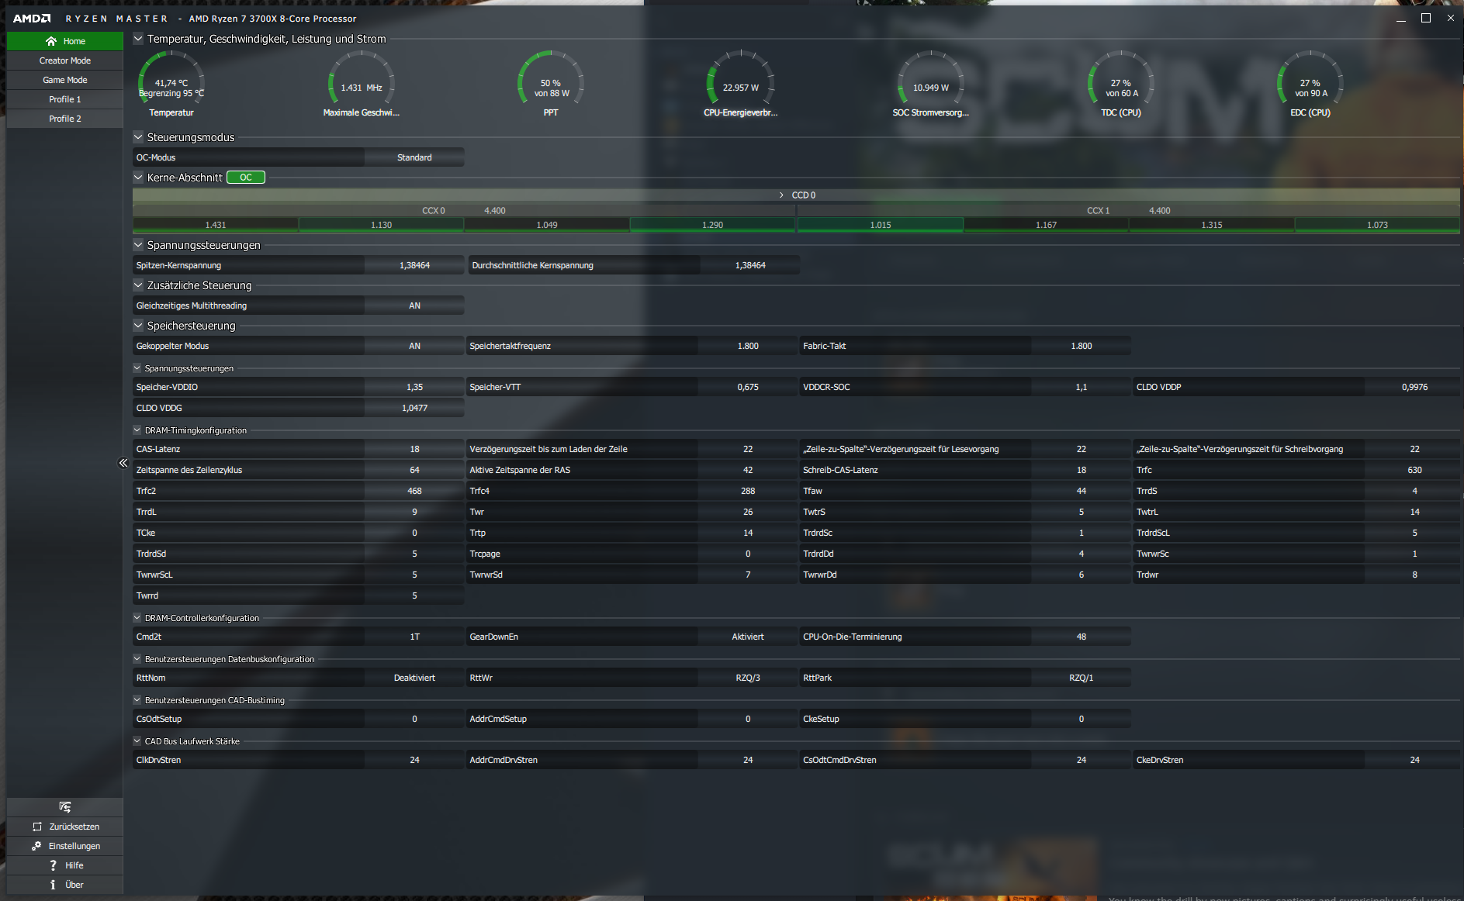This screenshot has width=1464, height=901.
Task: Click the Fabric-Takt value 1.800
Action: (x=1082, y=346)
